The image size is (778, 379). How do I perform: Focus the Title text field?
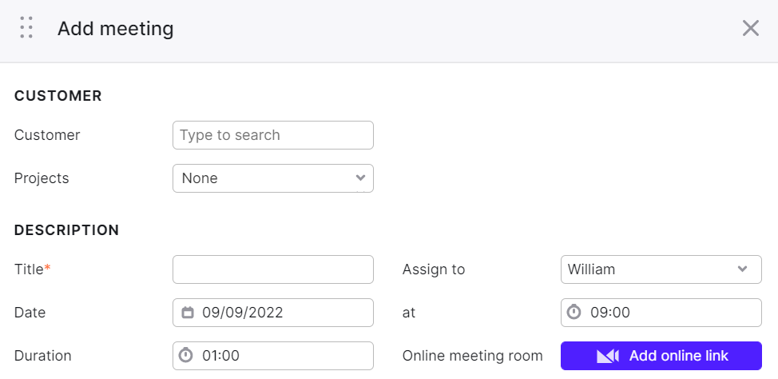coord(273,269)
